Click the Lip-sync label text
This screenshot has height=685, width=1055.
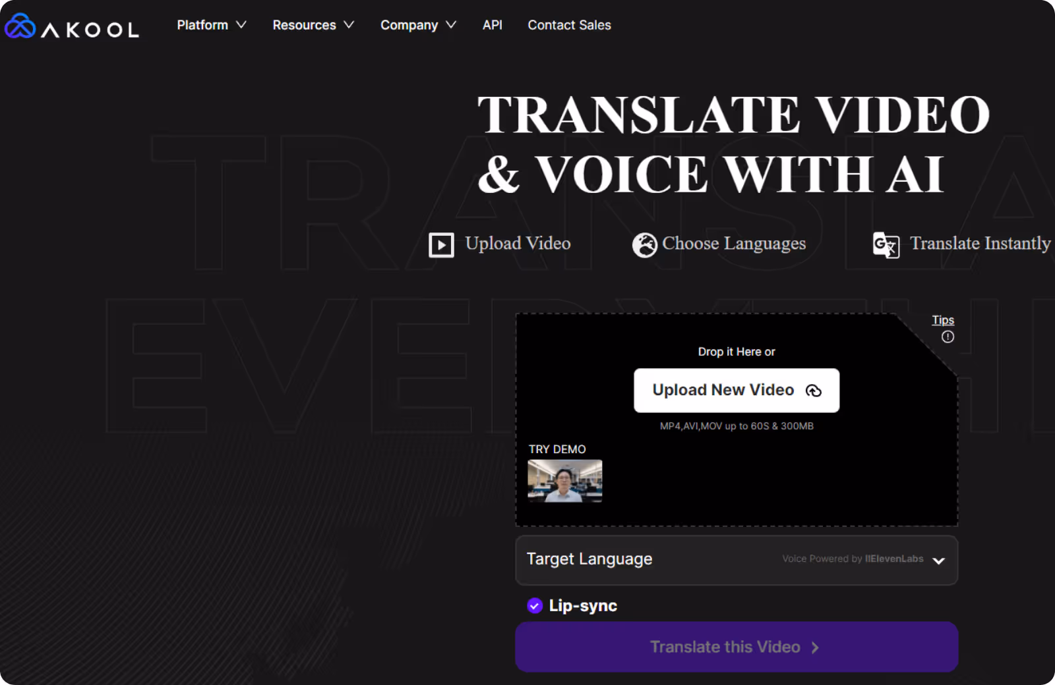click(x=583, y=606)
